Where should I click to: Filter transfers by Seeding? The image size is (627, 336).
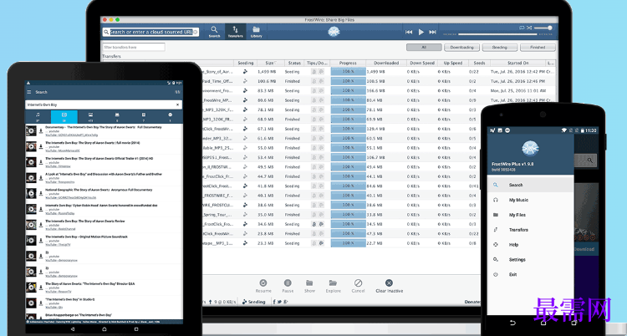point(499,47)
